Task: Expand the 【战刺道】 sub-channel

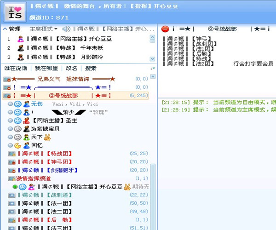Action: pyautogui.click(x=12, y=195)
